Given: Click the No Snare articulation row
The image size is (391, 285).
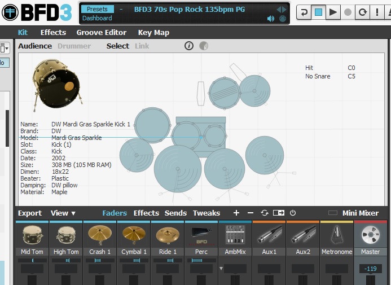Looking at the screenshot, I should coord(331,76).
